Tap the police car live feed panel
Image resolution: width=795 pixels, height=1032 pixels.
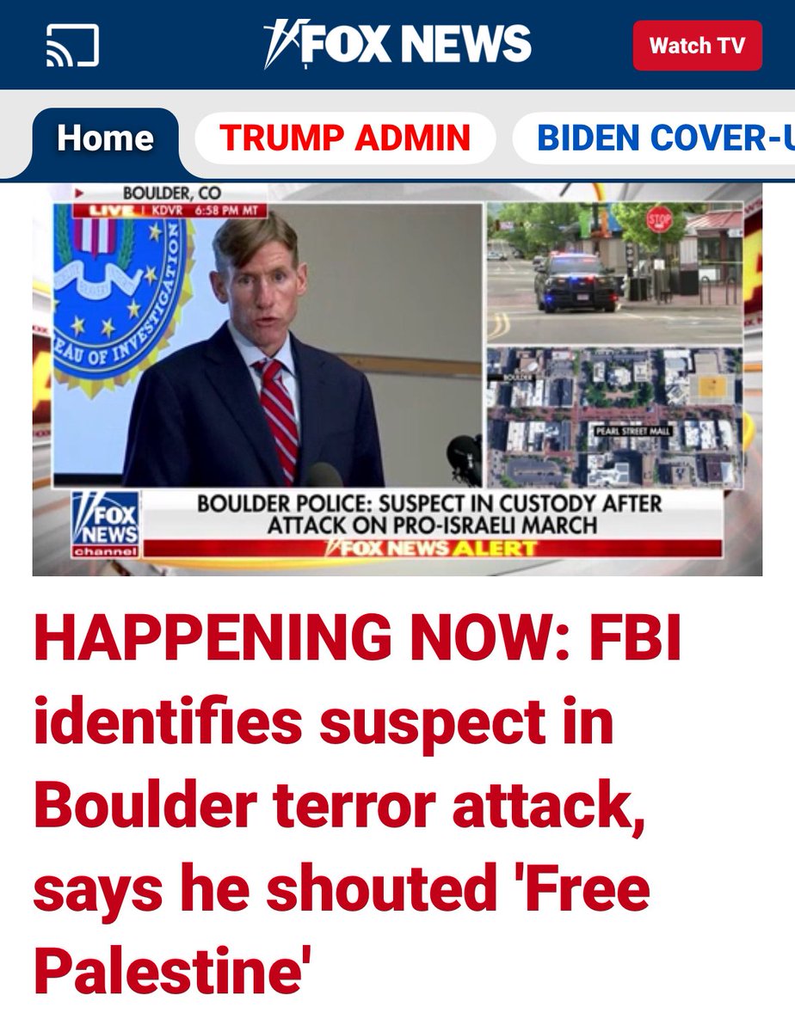pos(614,273)
